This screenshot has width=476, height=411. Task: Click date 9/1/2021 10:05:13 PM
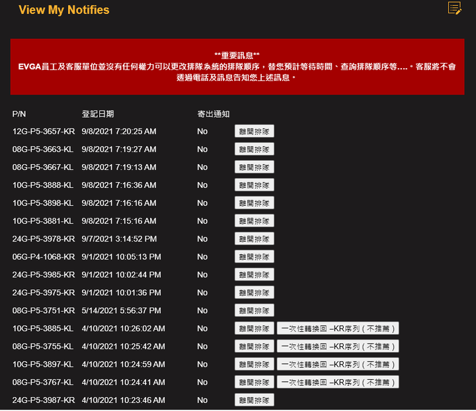(x=122, y=257)
